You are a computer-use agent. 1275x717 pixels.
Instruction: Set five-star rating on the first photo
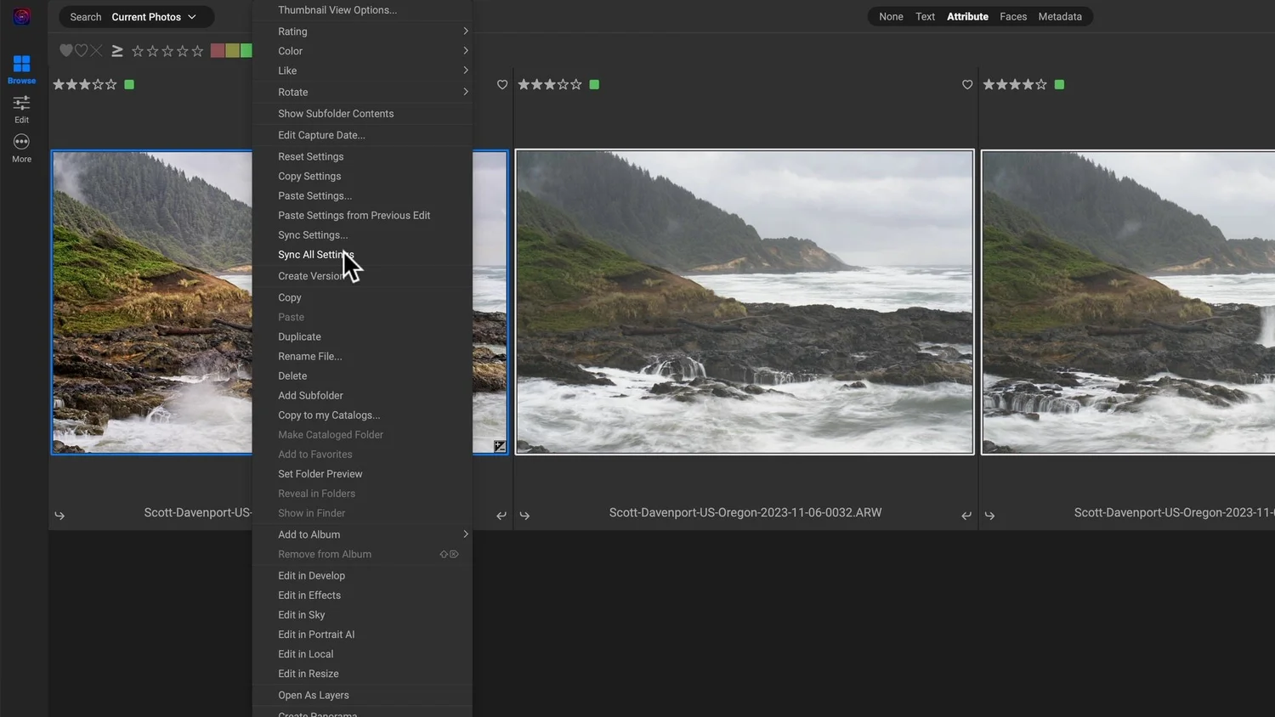tap(110, 84)
